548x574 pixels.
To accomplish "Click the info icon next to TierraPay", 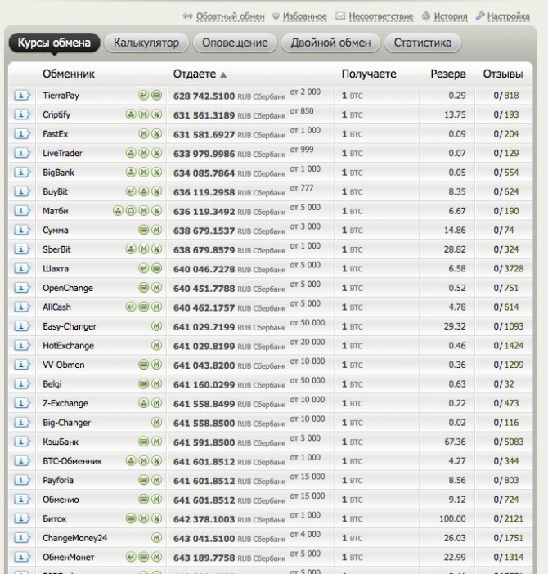I will [x=21, y=96].
